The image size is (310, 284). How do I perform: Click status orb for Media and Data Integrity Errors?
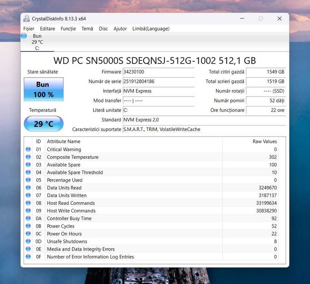tap(28, 249)
